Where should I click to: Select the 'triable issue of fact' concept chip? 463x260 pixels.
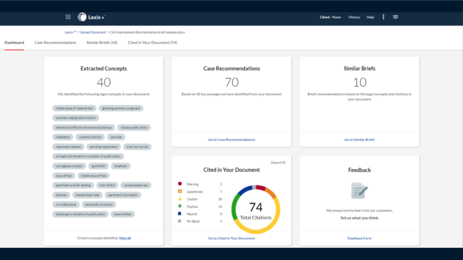point(93,175)
